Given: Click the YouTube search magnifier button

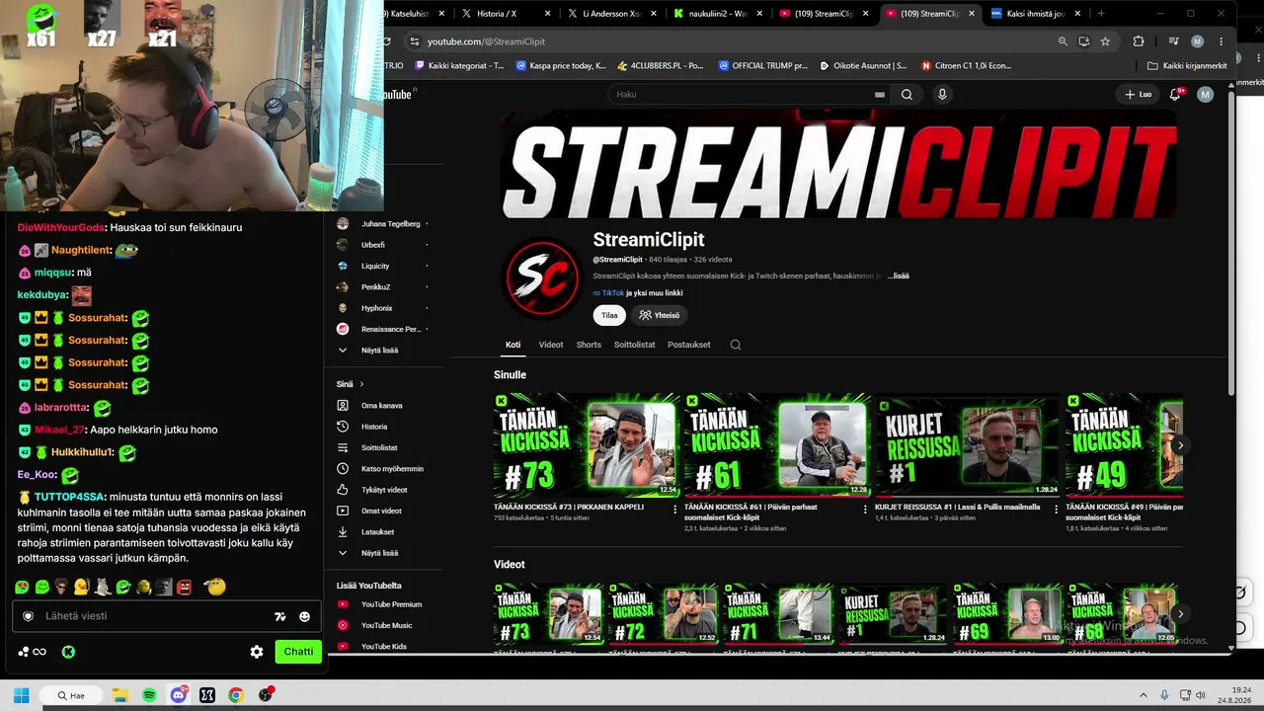Looking at the screenshot, I should tap(907, 95).
